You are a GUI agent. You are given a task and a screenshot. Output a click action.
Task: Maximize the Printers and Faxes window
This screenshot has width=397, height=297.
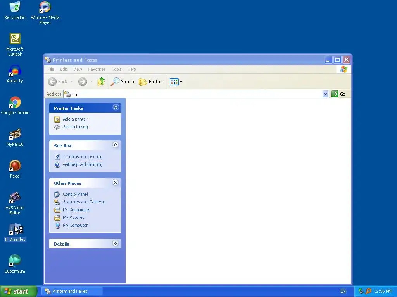tap(337, 60)
